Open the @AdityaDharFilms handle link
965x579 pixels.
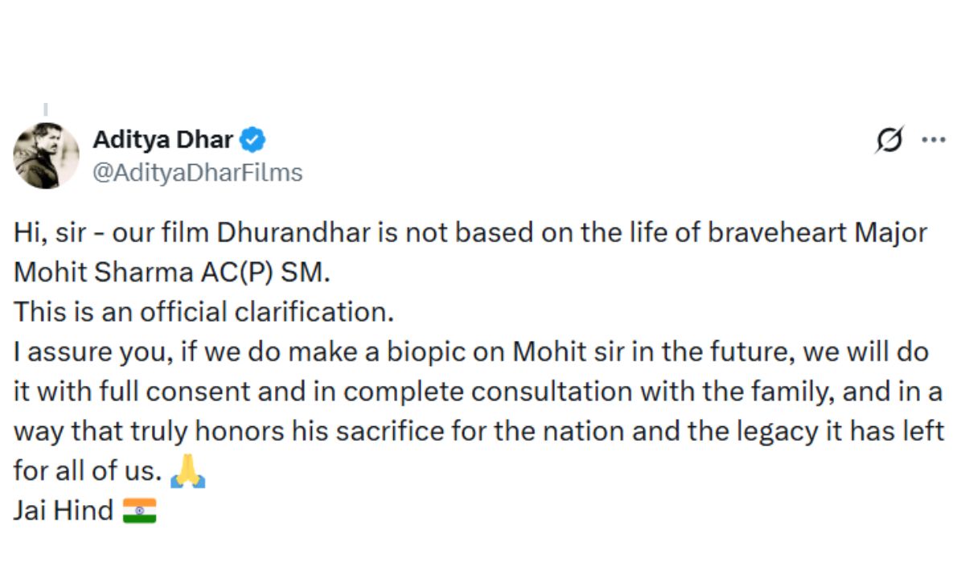(198, 172)
